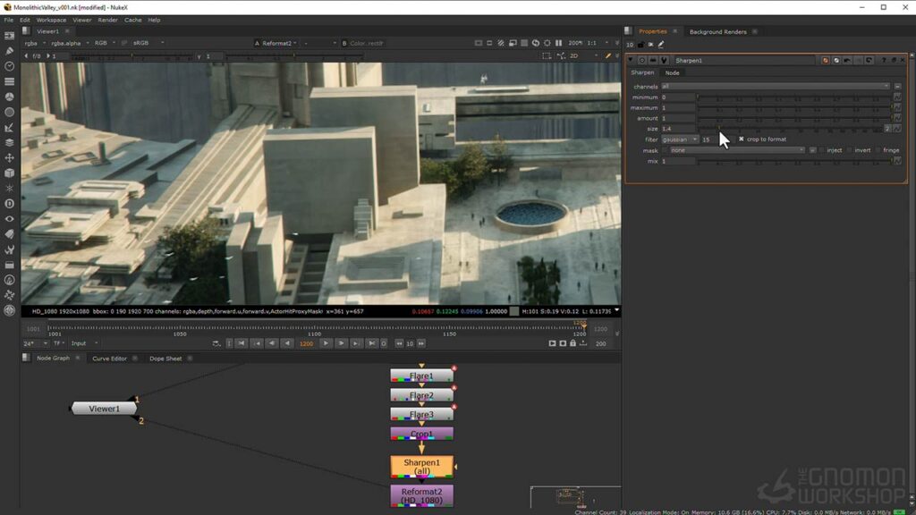This screenshot has height=515, width=916.
Task: Click the Sharpen1 help question mark icon
Action: coord(883,60)
